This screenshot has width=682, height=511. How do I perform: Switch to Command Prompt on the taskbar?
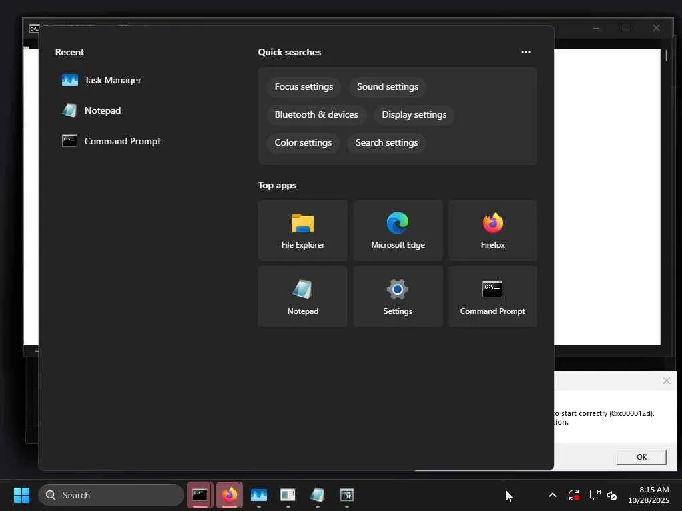click(x=200, y=495)
